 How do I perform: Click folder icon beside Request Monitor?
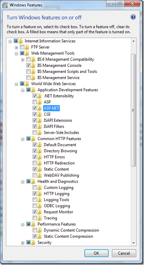pos(39,212)
